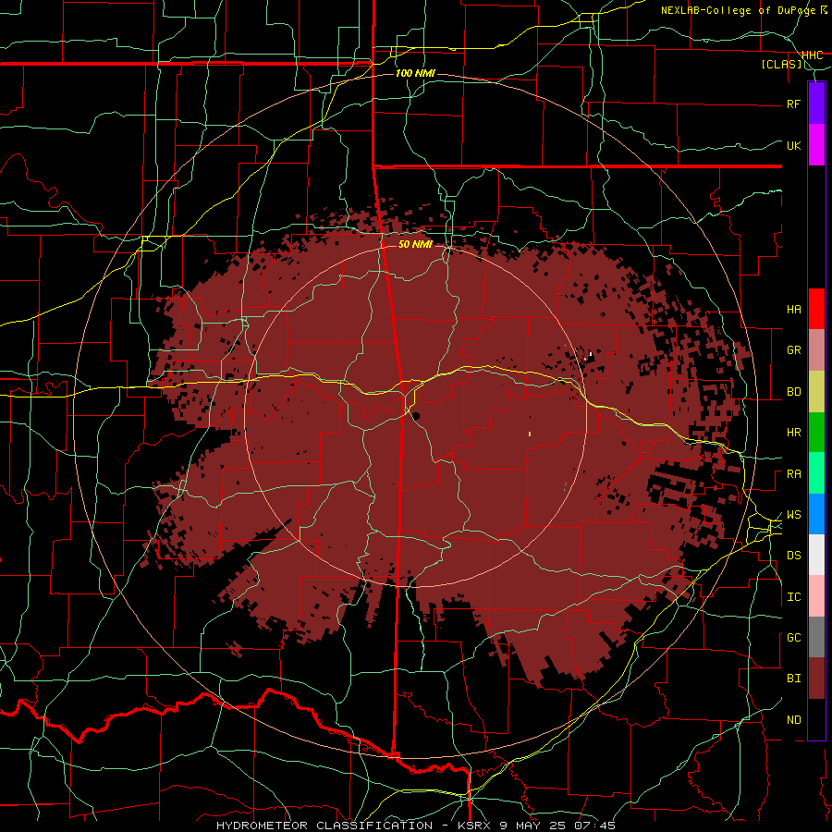The image size is (832, 832).
Task: Click the HHC product label
Action: (813, 55)
